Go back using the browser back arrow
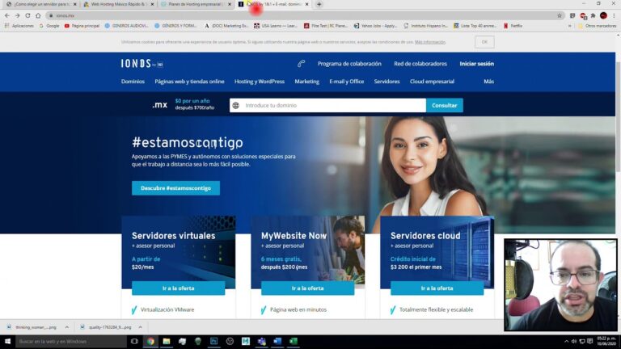Viewport: 621px width, 349px height. 7,15
